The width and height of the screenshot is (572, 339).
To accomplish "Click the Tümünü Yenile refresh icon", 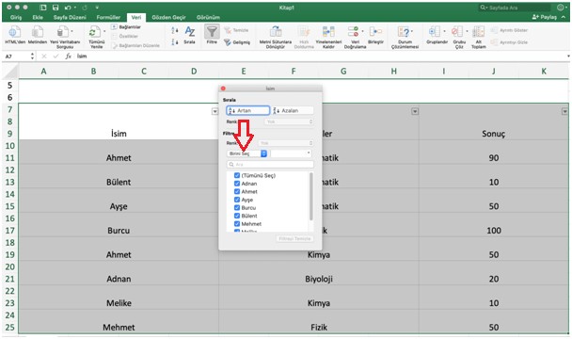I will (94, 33).
